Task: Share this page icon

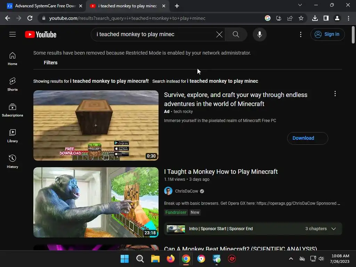Action: point(290,18)
